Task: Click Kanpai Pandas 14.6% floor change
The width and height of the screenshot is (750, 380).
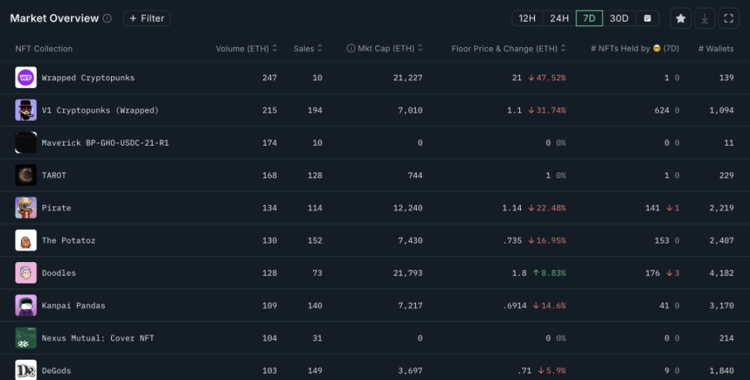Action: click(x=549, y=305)
